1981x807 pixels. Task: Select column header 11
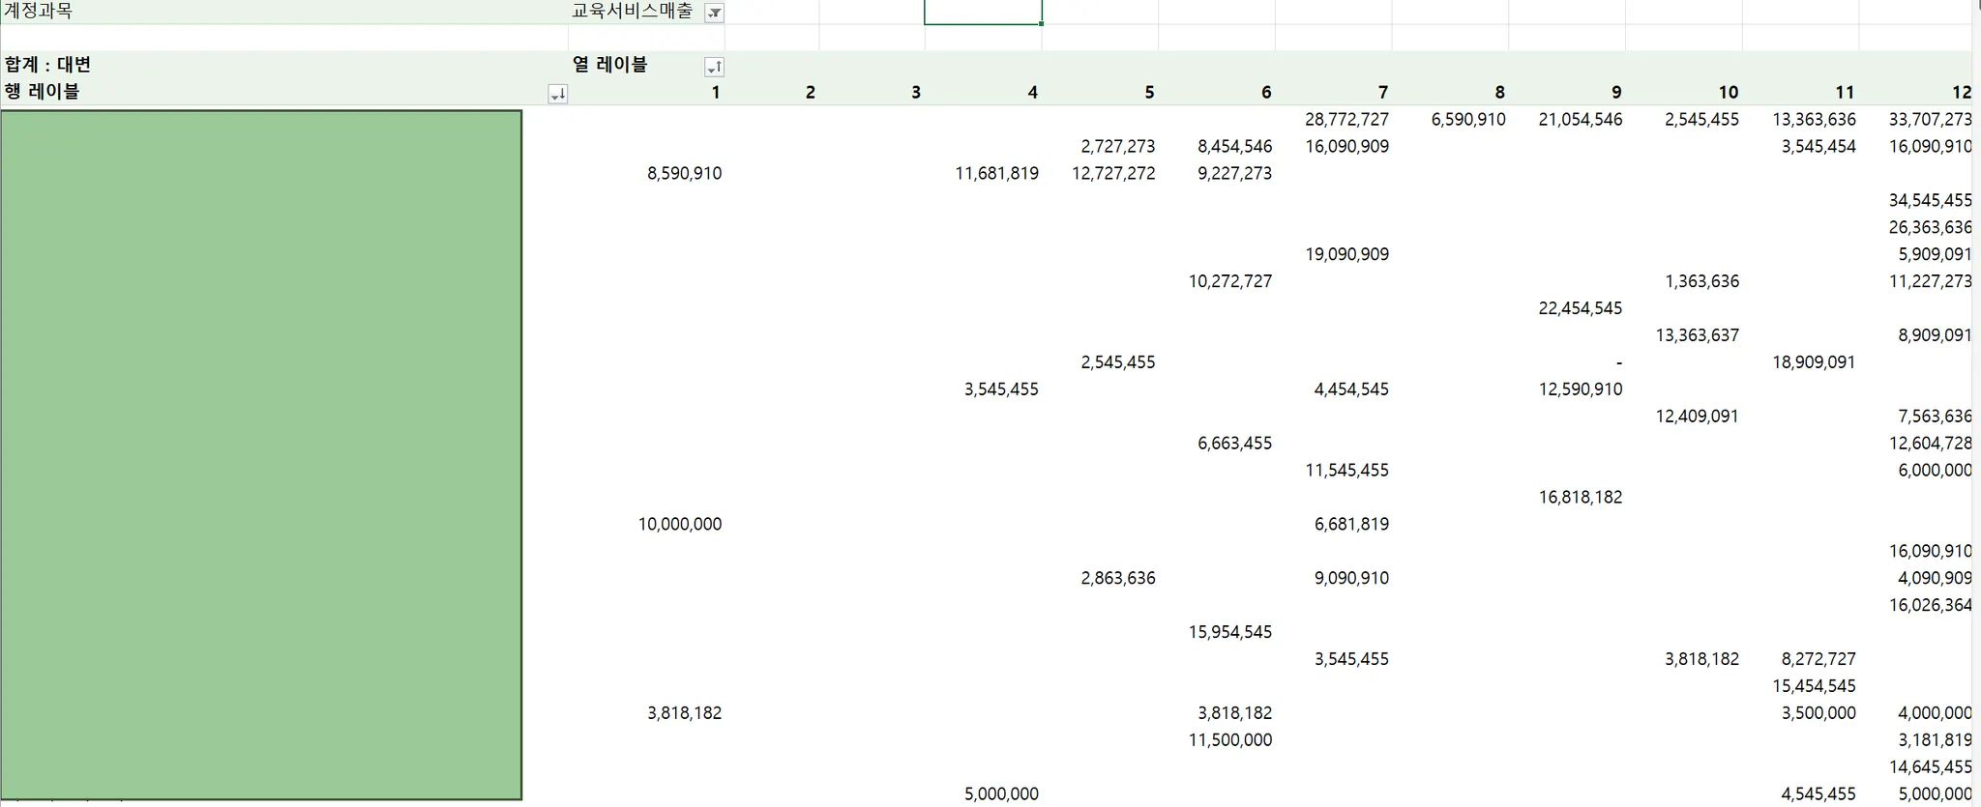1845,93
